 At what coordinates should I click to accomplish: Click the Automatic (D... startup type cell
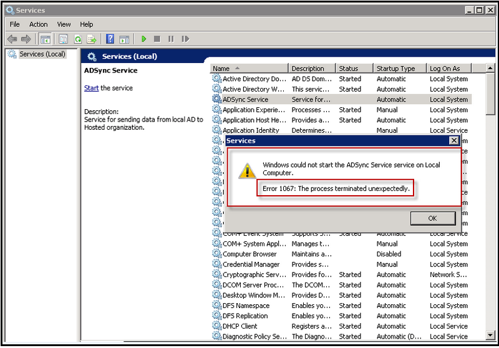click(x=399, y=336)
